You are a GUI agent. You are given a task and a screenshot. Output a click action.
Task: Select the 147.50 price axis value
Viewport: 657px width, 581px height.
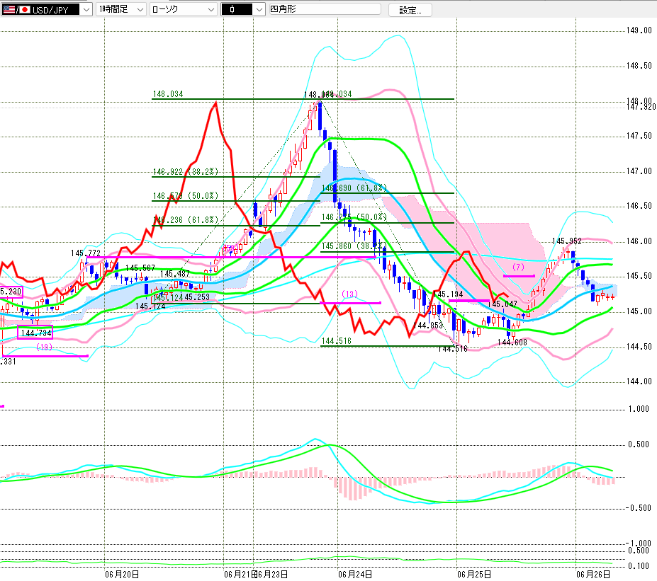639,136
